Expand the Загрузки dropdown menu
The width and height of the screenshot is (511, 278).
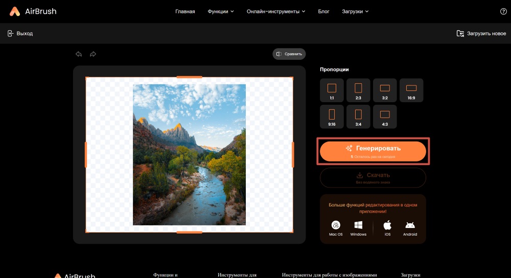point(355,11)
